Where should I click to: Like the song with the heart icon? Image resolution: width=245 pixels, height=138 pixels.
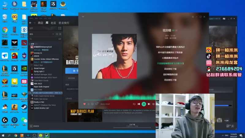pyautogui.click(x=85, y=104)
